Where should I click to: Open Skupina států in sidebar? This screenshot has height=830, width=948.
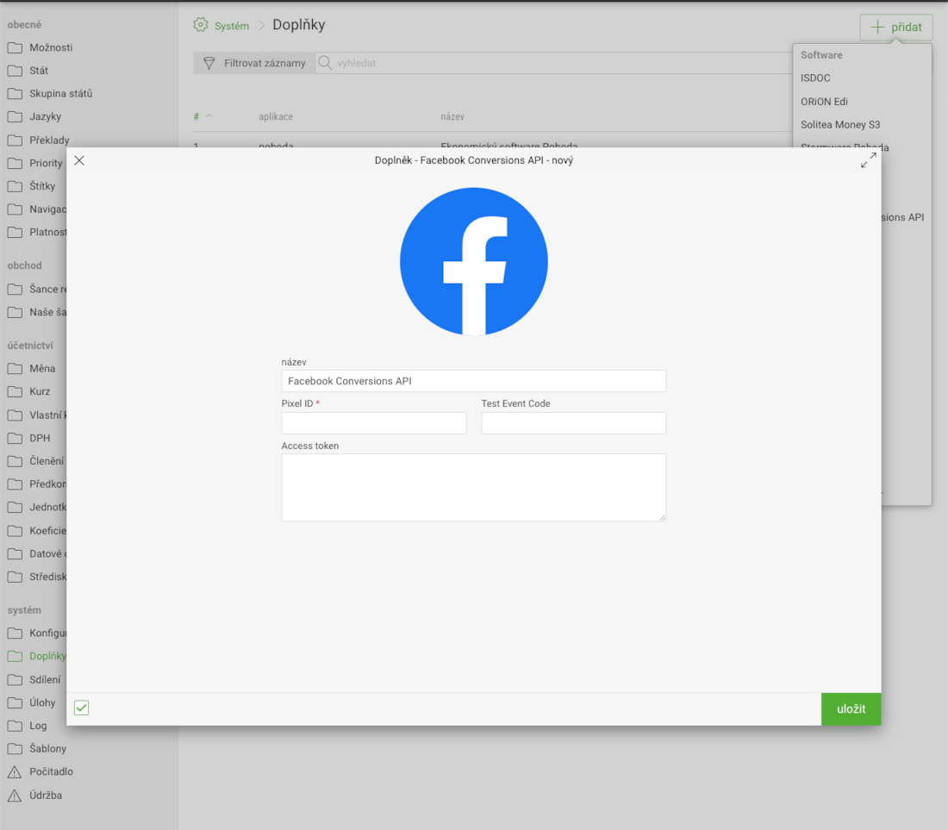pyautogui.click(x=61, y=94)
